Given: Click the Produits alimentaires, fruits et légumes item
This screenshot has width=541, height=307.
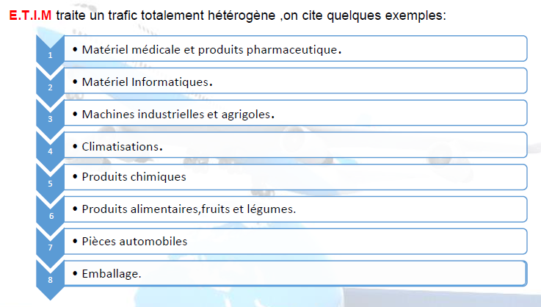Looking at the screenshot, I should click(x=296, y=209).
